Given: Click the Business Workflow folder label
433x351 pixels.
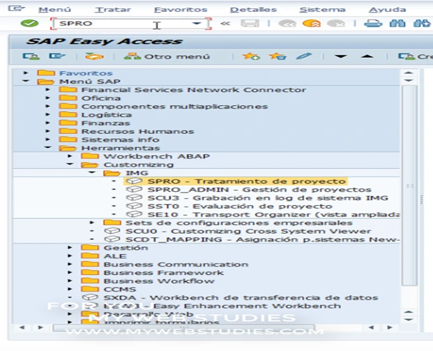Looking at the screenshot, I should pyautogui.click(x=159, y=281).
